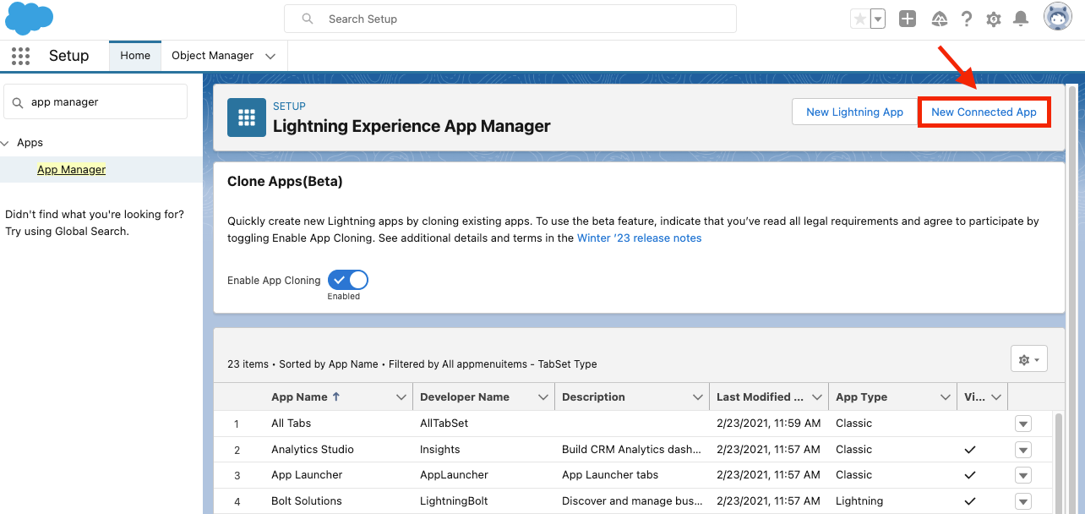Select the Home tab
The height and width of the screenshot is (514, 1085).
135,56
